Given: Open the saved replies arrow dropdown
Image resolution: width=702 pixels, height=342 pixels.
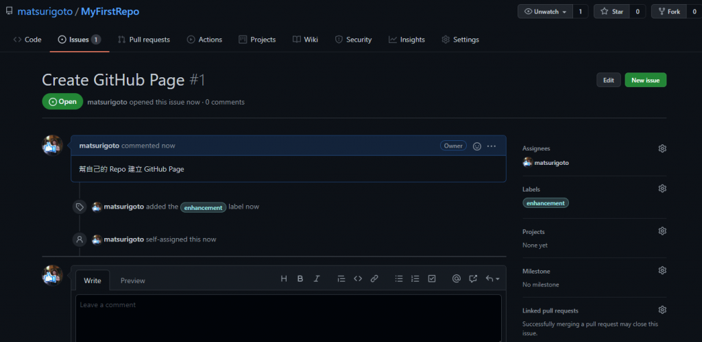Looking at the screenshot, I should point(492,278).
